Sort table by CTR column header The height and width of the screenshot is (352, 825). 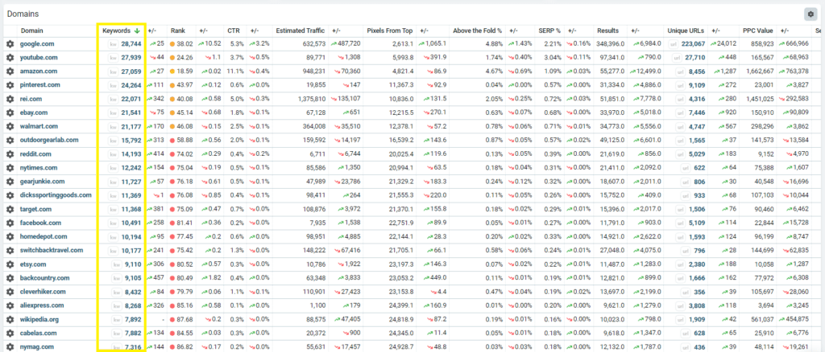pyautogui.click(x=234, y=31)
